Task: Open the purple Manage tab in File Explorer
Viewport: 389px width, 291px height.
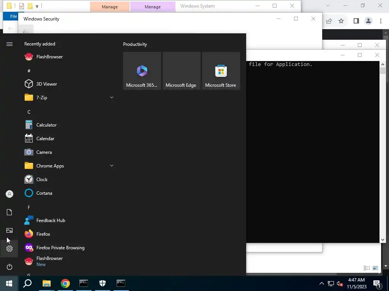Action: tap(153, 7)
